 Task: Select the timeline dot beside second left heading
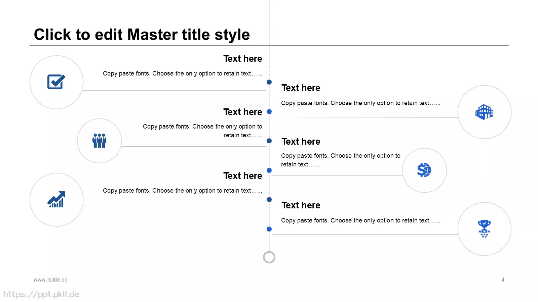point(269,111)
